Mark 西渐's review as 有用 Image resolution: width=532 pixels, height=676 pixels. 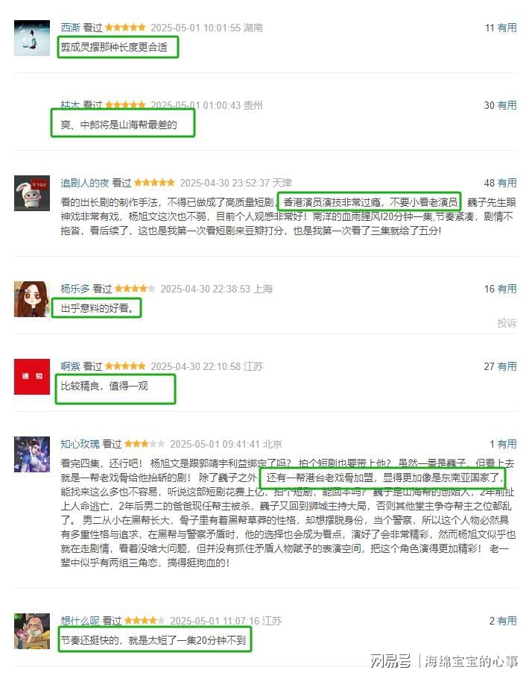507,28
